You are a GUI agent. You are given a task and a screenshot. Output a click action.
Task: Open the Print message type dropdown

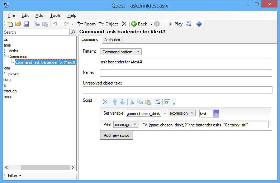125,125
